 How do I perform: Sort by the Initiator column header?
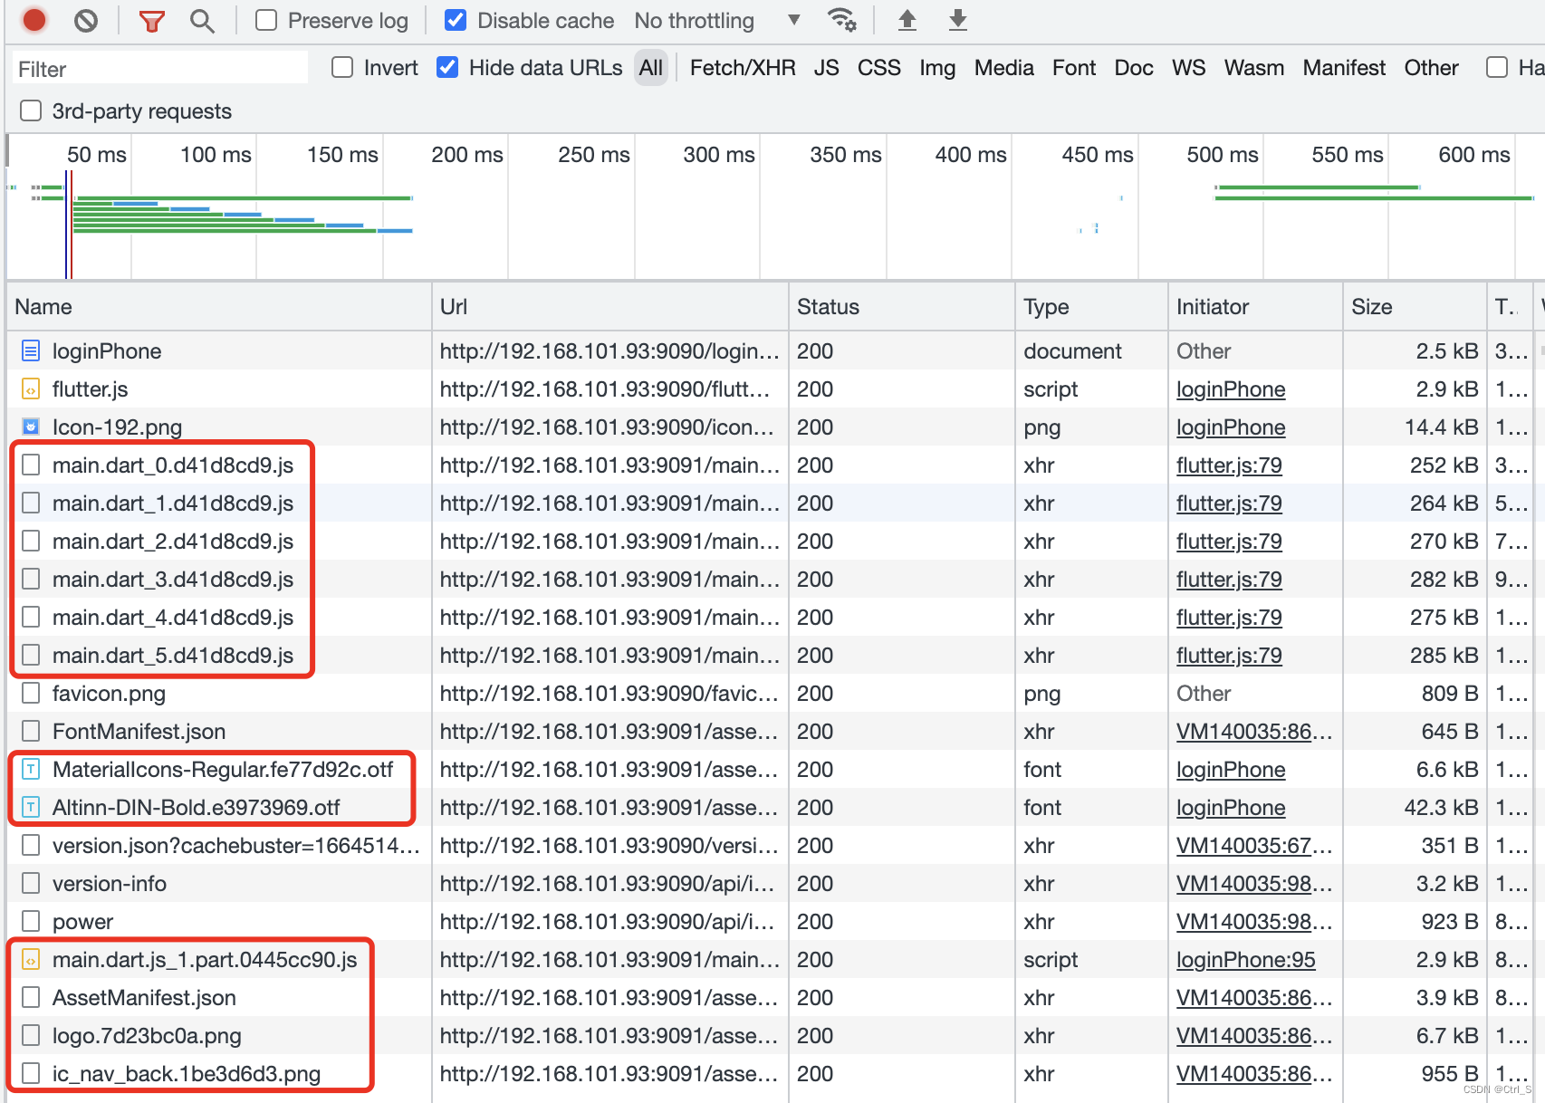pyautogui.click(x=1255, y=307)
